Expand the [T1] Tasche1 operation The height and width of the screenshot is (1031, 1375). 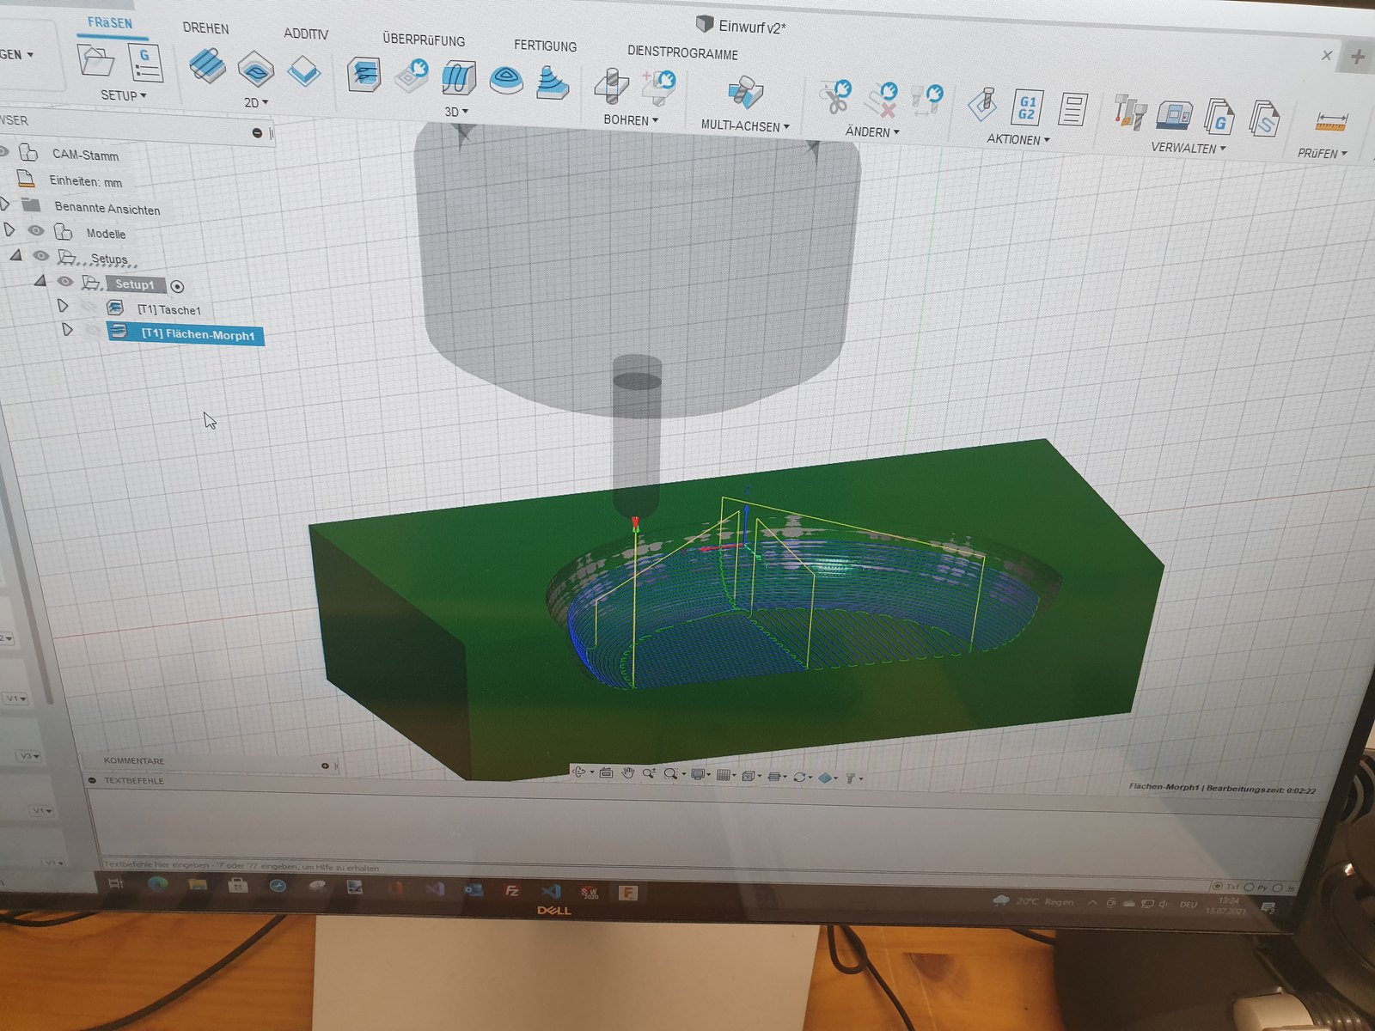coord(63,306)
